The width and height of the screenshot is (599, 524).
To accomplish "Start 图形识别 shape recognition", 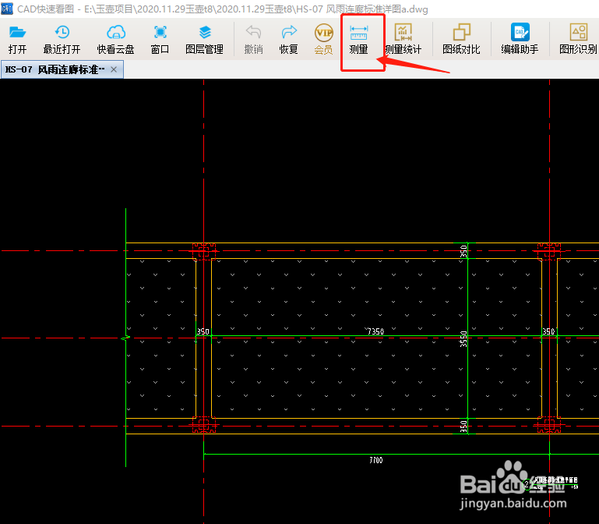I will [578, 40].
